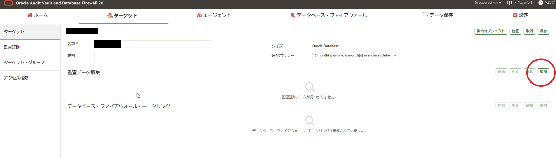Click the superadmin user icon

click(x=476, y=2)
